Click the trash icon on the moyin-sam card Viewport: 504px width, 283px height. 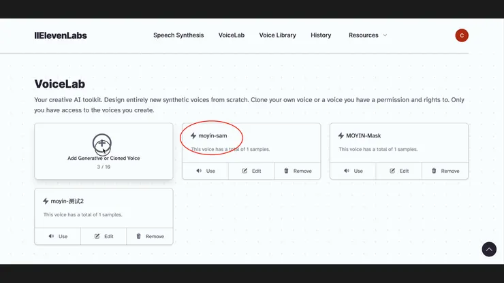click(x=286, y=171)
